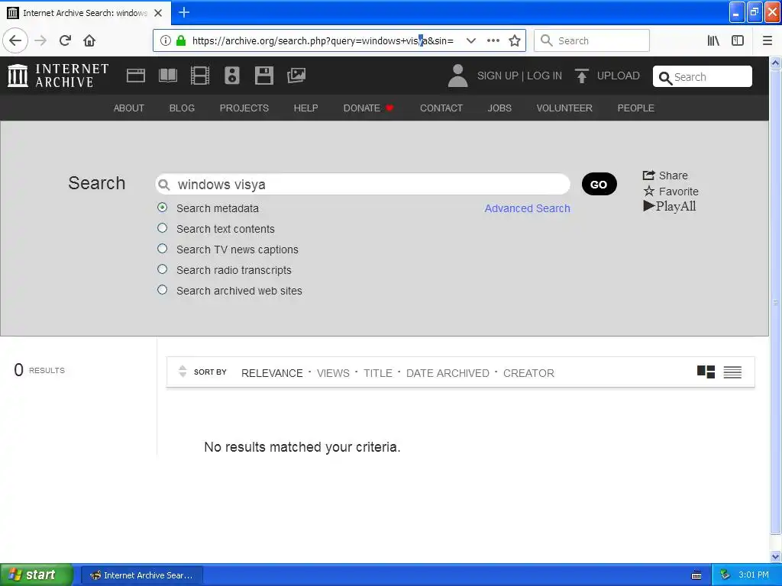Click SIGN UP link

[x=497, y=76]
